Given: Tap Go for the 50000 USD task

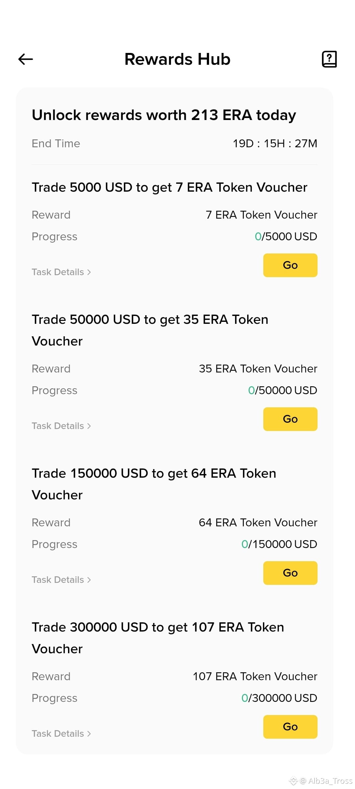Looking at the screenshot, I should pyautogui.click(x=290, y=419).
